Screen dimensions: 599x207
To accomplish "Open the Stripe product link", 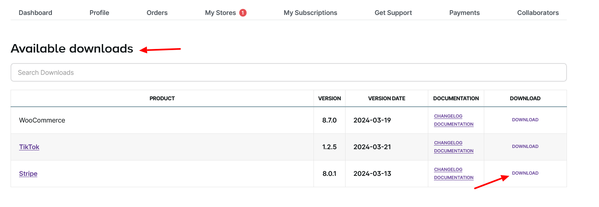I will [28, 173].
